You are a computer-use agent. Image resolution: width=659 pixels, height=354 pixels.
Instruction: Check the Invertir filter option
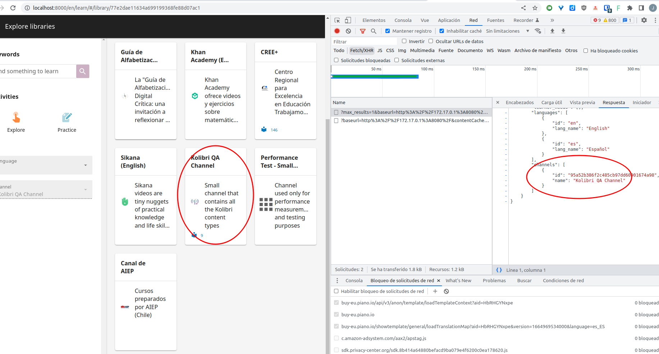coord(404,41)
